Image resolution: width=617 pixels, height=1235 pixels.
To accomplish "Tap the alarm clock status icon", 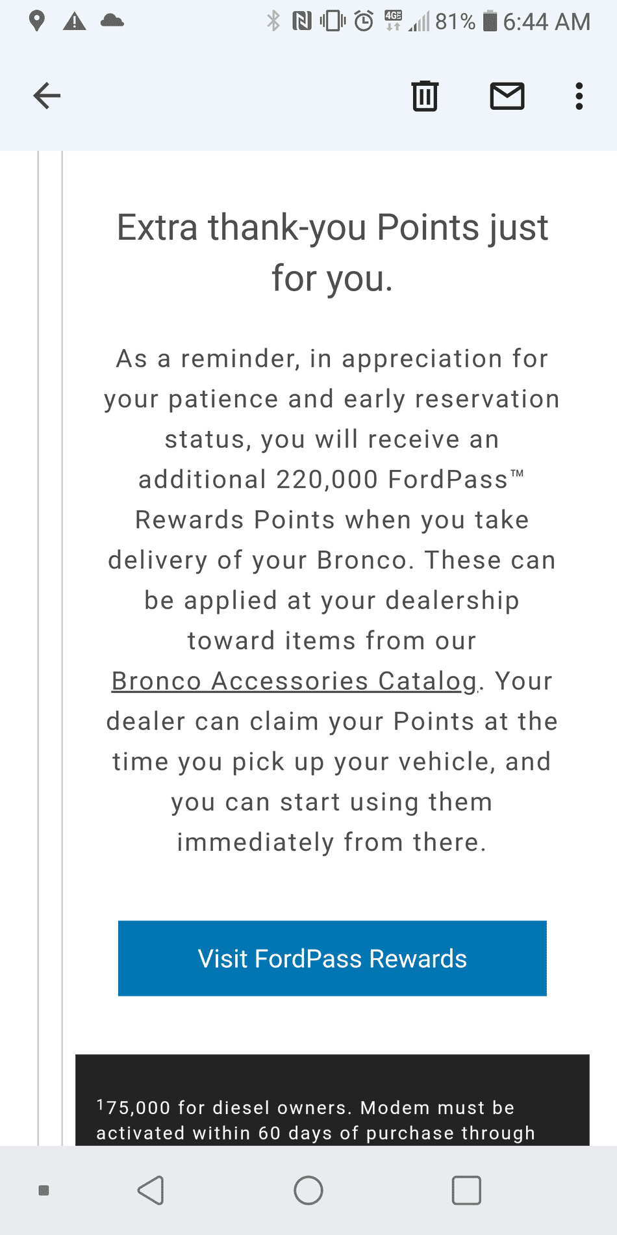I will tap(364, 21).
